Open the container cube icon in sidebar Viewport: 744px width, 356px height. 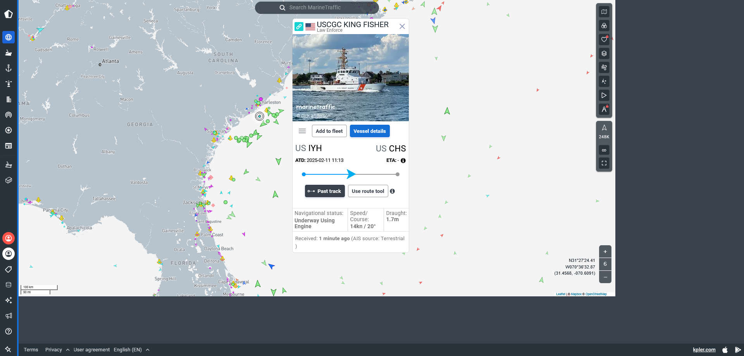tap(9, 180)
